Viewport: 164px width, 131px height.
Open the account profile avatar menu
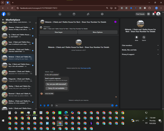(x=158, y=14)
